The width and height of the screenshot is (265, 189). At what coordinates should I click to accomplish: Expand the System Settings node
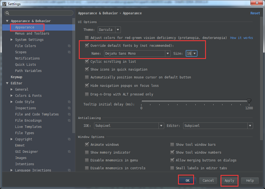(x=11, y=40)
